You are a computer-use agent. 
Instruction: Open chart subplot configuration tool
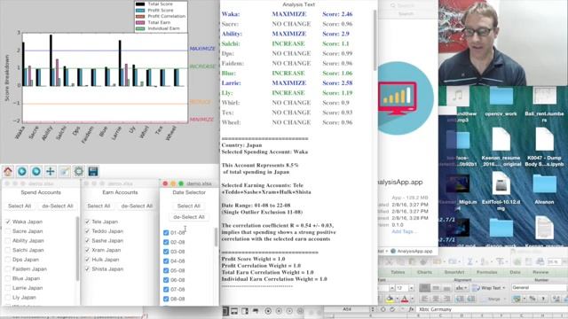(x=79, y=171)
